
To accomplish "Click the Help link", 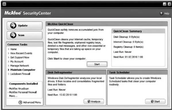I will click(x=167, y=13).
